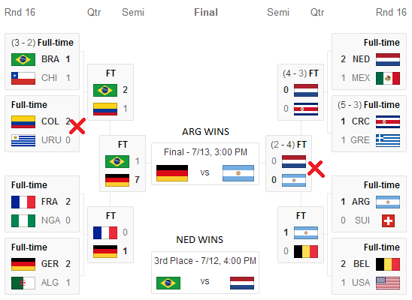This screenshot has width=412, height=300.
Task: Select the large Argentina flag in the Final box
Action: point(238,173)
